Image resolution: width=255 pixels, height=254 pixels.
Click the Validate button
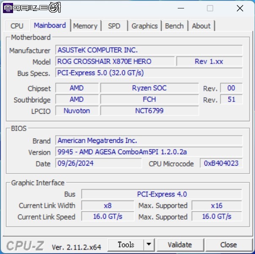[180, 245]
